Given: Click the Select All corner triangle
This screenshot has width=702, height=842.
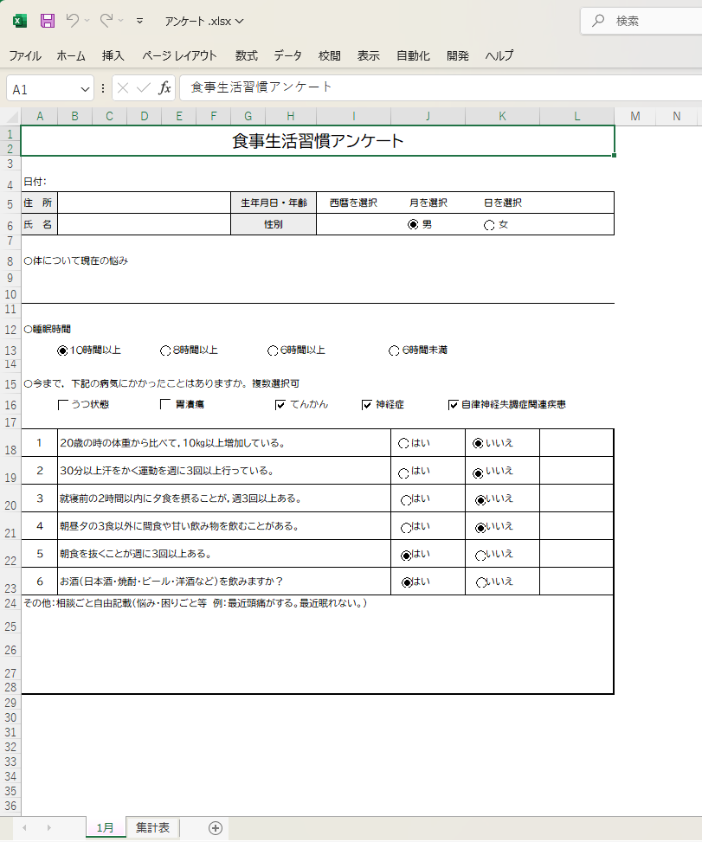Looking at the screenshot, I should [x=12, y=117].
